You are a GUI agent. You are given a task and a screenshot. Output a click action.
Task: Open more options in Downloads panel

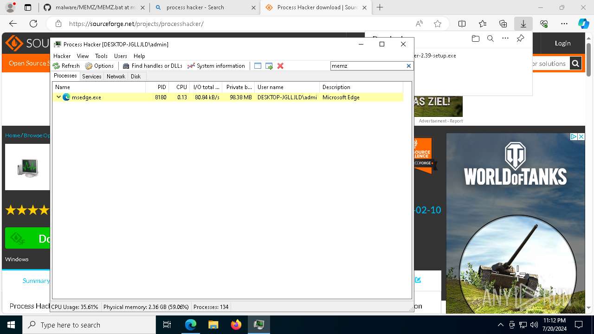(x=505, y=39)
